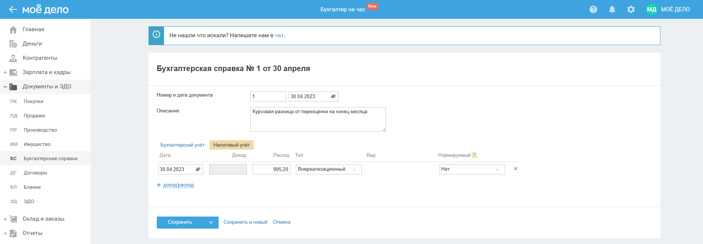Open the row date calendar picker icon

[x=198, y=170]
